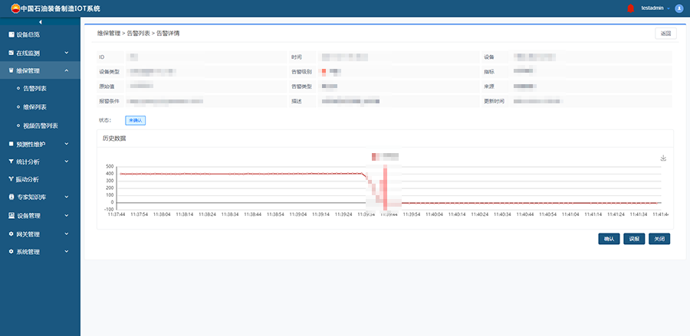The height and width of the screenshot is (336, 690).
Task: Expand the 预测性维护 chevron
Action: [x=67, y=144]
